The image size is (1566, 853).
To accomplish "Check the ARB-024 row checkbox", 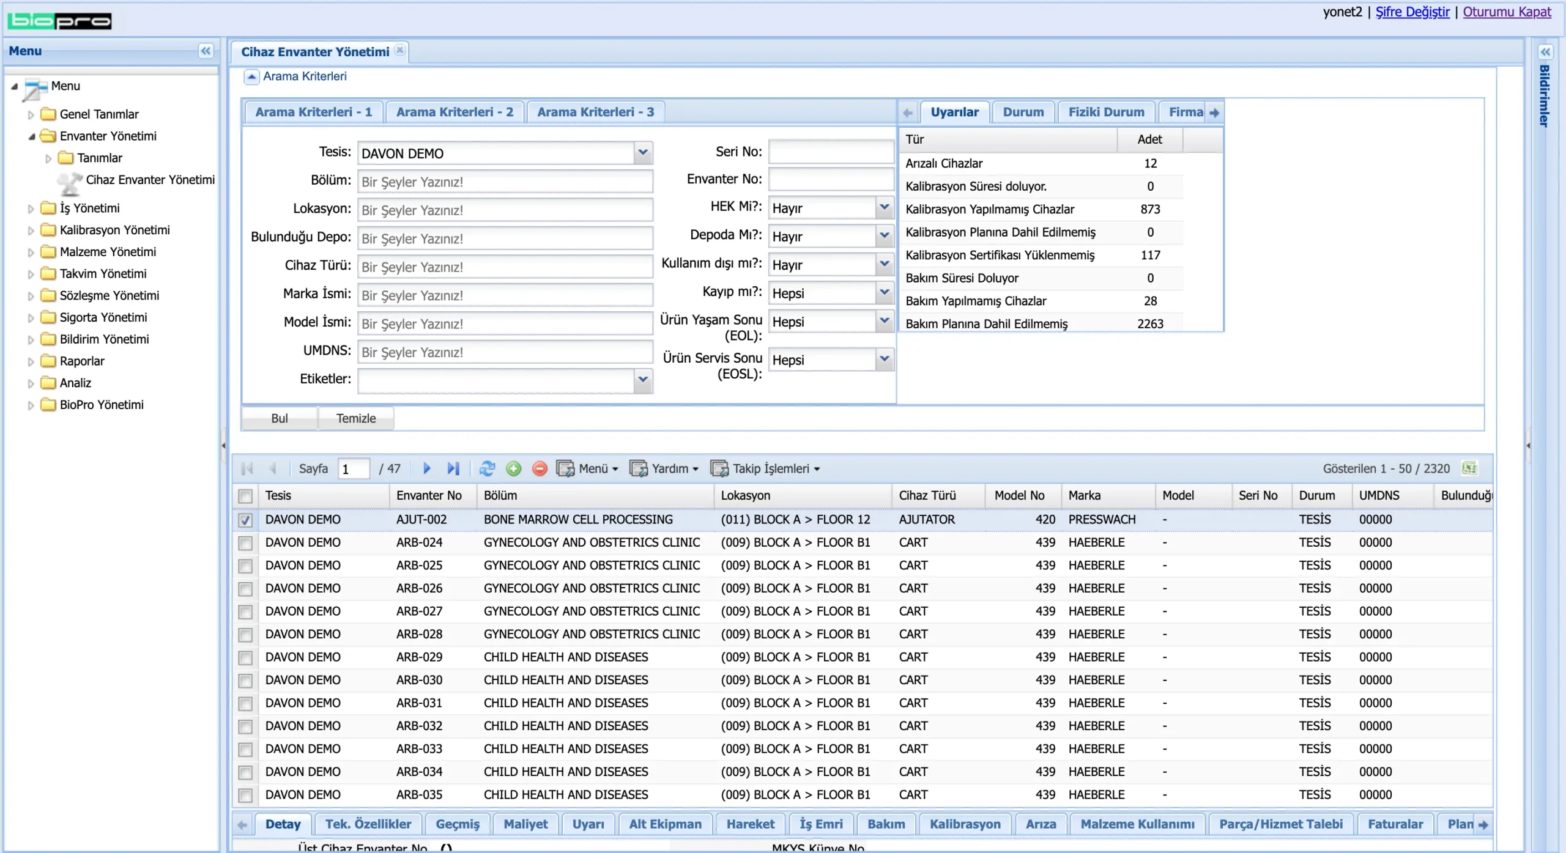I will click(245, 543).
